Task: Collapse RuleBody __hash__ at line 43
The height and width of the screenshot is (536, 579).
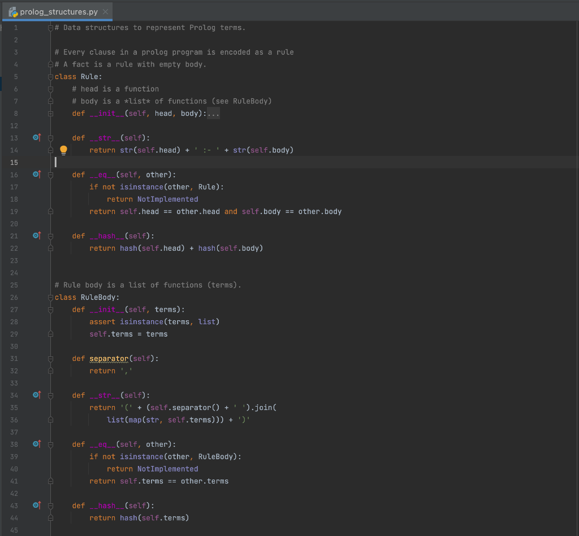Action: 50,506
